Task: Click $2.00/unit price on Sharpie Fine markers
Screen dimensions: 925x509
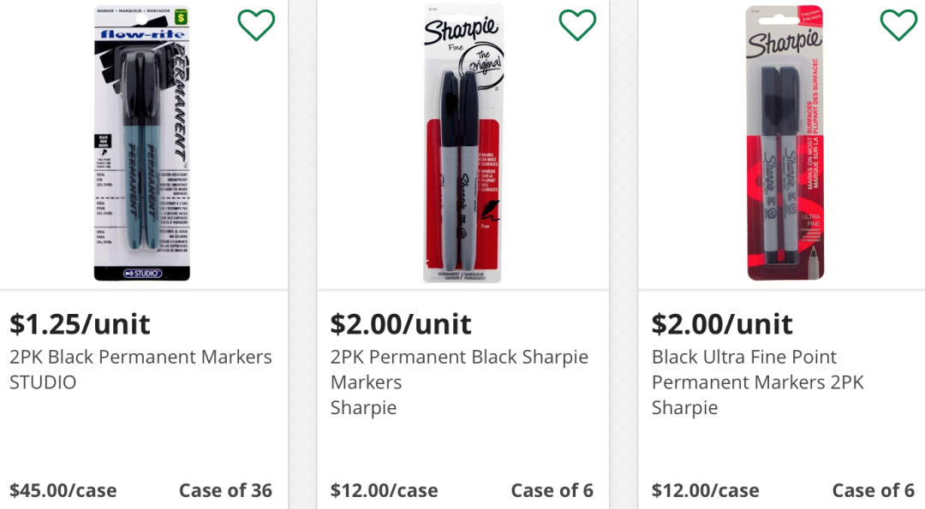Action: point(401,324)
